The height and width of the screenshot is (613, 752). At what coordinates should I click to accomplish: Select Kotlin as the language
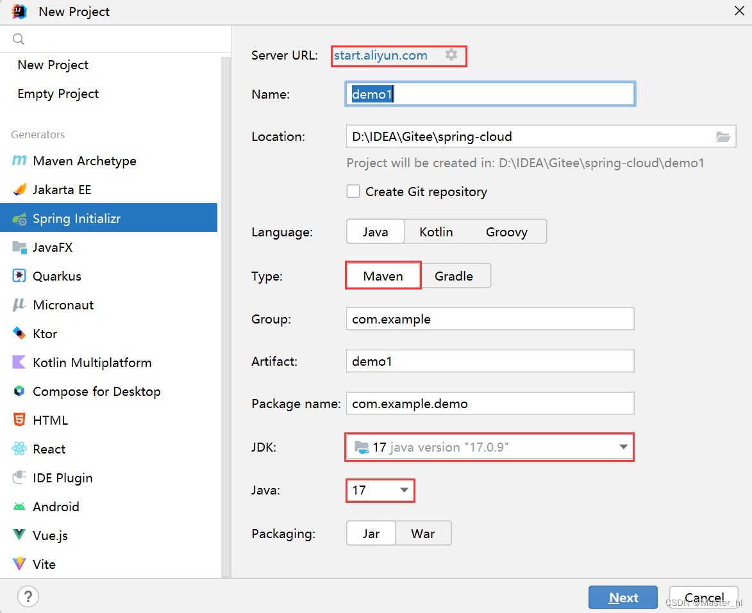(x=436, y=232)
